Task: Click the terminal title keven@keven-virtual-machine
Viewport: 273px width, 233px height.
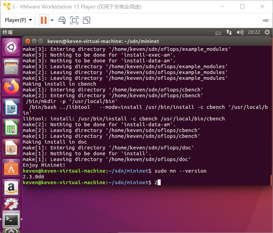Action: click(103, 41)
